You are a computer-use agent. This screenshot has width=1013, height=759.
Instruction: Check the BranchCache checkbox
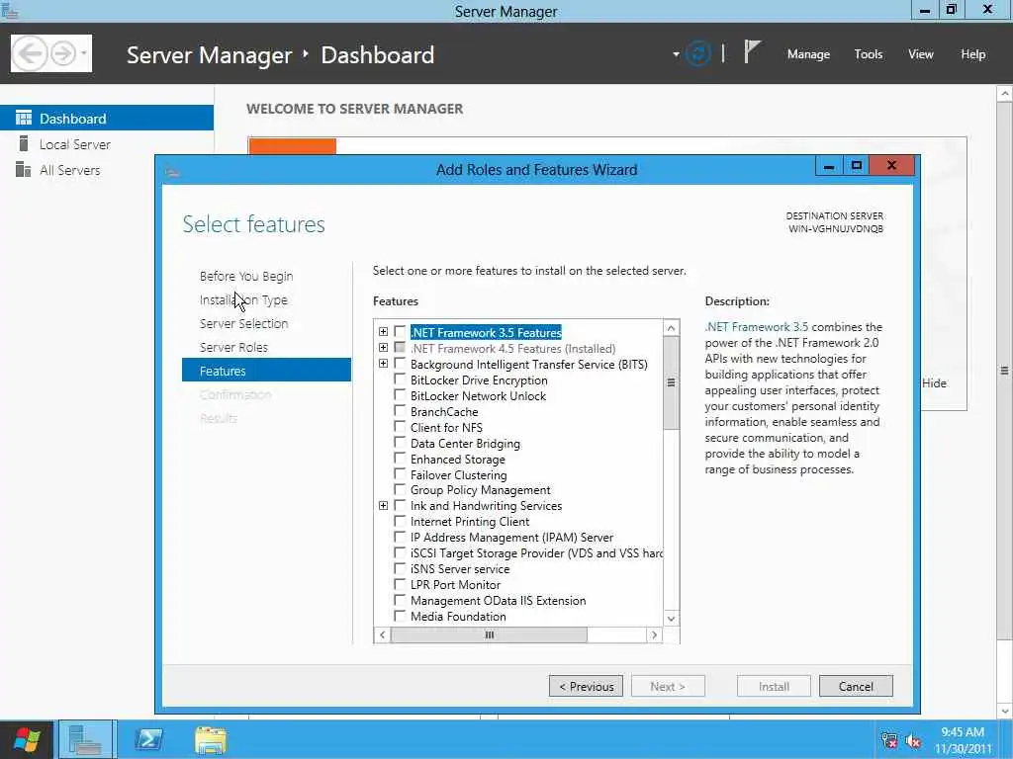(x=400, y=411)
